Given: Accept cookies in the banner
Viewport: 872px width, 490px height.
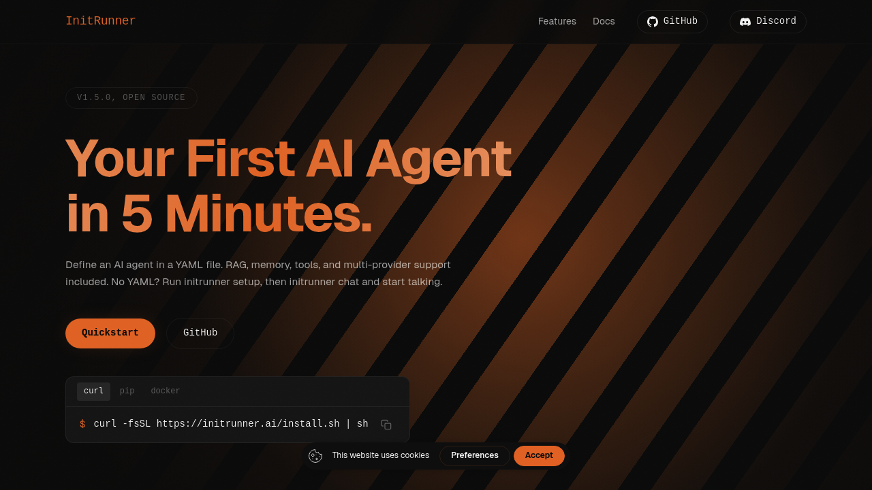Looking at the screenshot, I should pyautogui.click(x=539, y=456).
